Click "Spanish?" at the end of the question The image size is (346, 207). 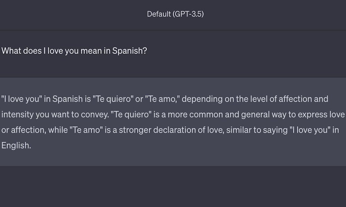[x=130, y=51]
